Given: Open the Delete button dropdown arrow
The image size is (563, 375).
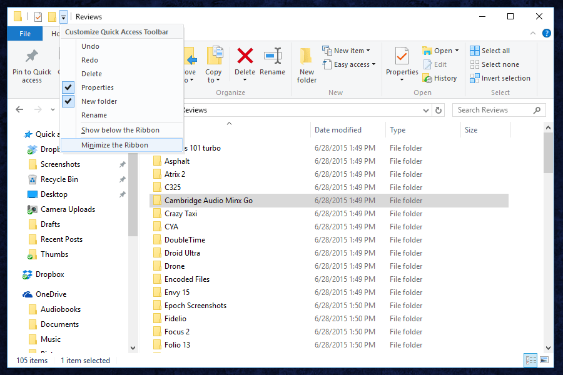Looking at the screenshot, I should (245, 79).
